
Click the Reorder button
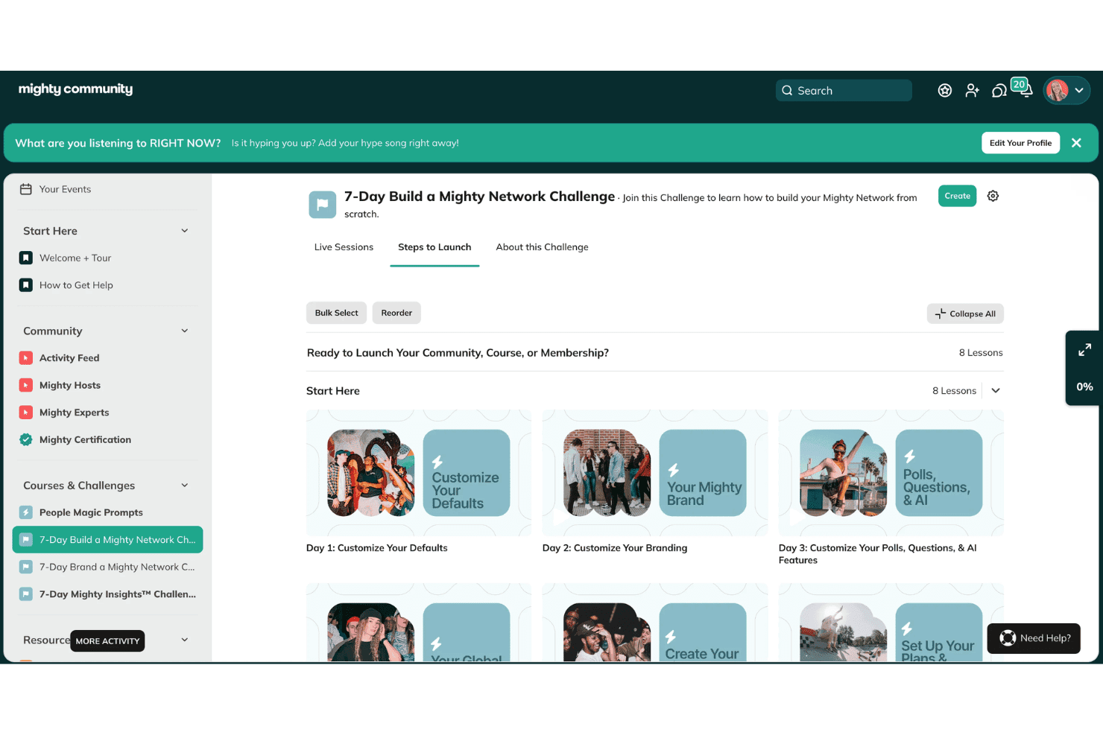(396, 313)
